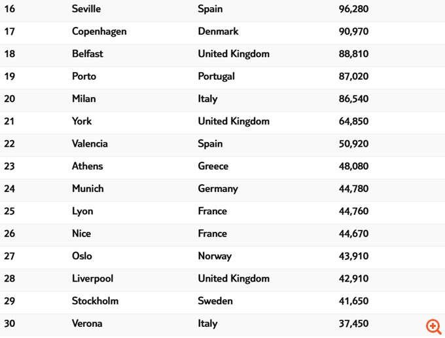Click Stockholm in row 29

(94, 301)
